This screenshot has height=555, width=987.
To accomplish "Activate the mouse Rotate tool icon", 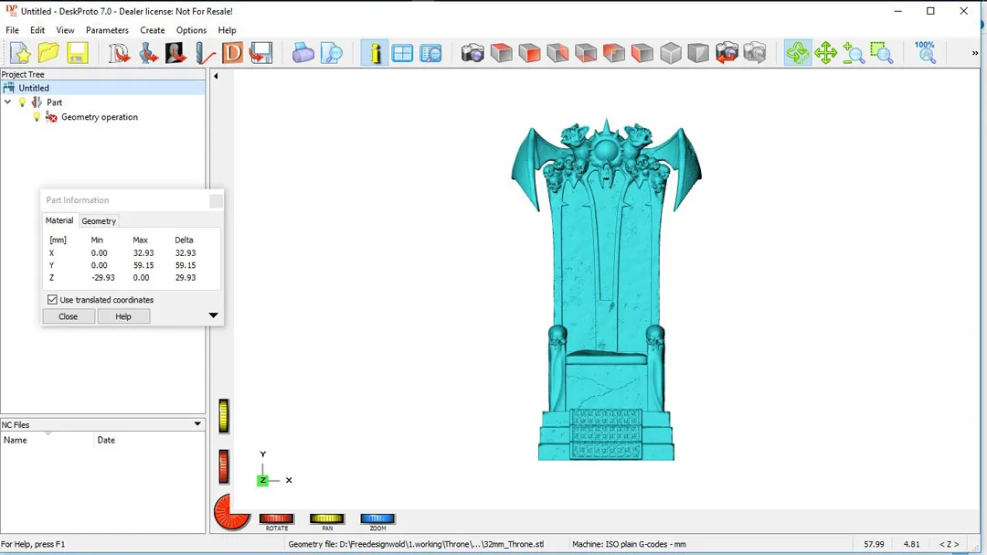I will pyautogui.click(x=798, y=53).
